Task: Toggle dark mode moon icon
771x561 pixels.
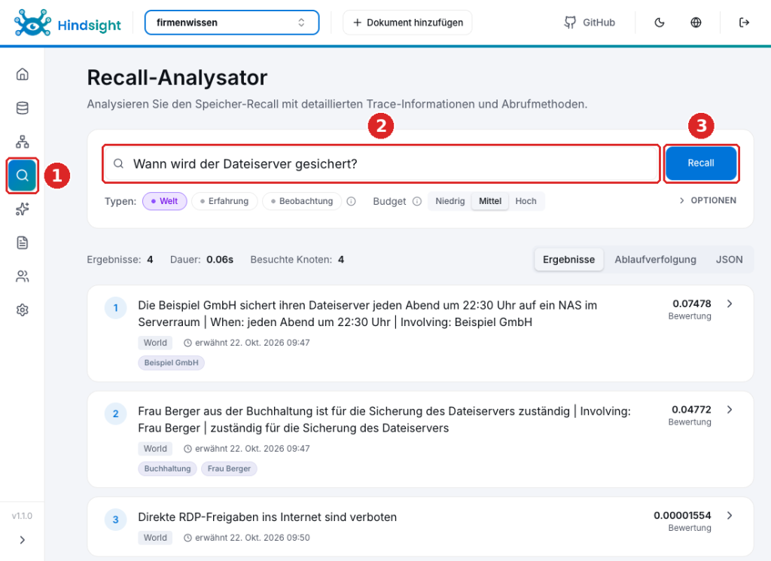Action: coord(660,23)
